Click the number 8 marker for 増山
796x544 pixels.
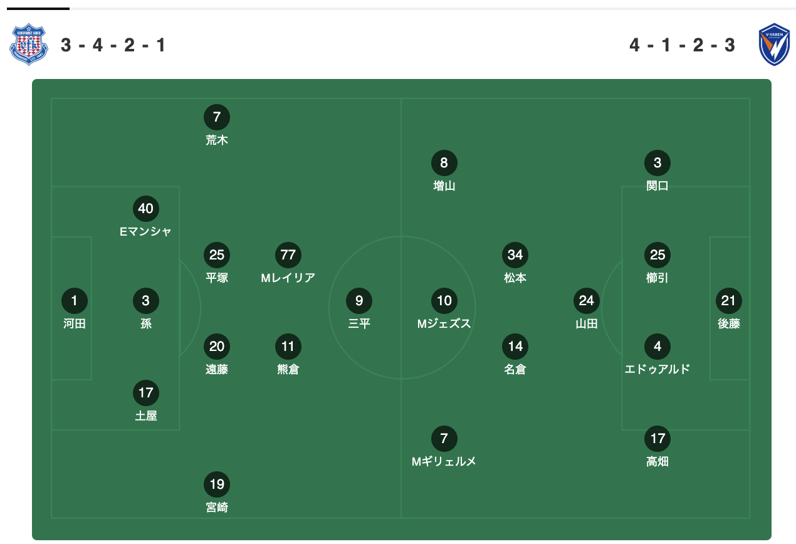444,163
